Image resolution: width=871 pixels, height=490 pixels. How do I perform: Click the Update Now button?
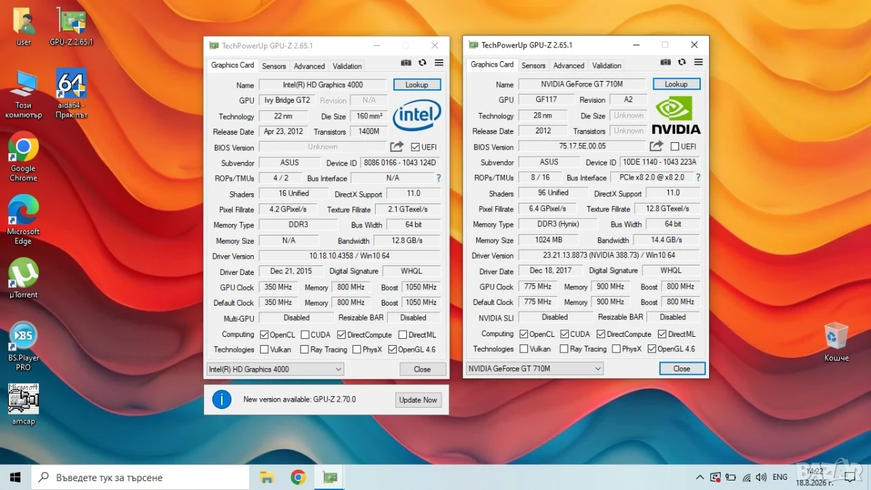point(418,400)
